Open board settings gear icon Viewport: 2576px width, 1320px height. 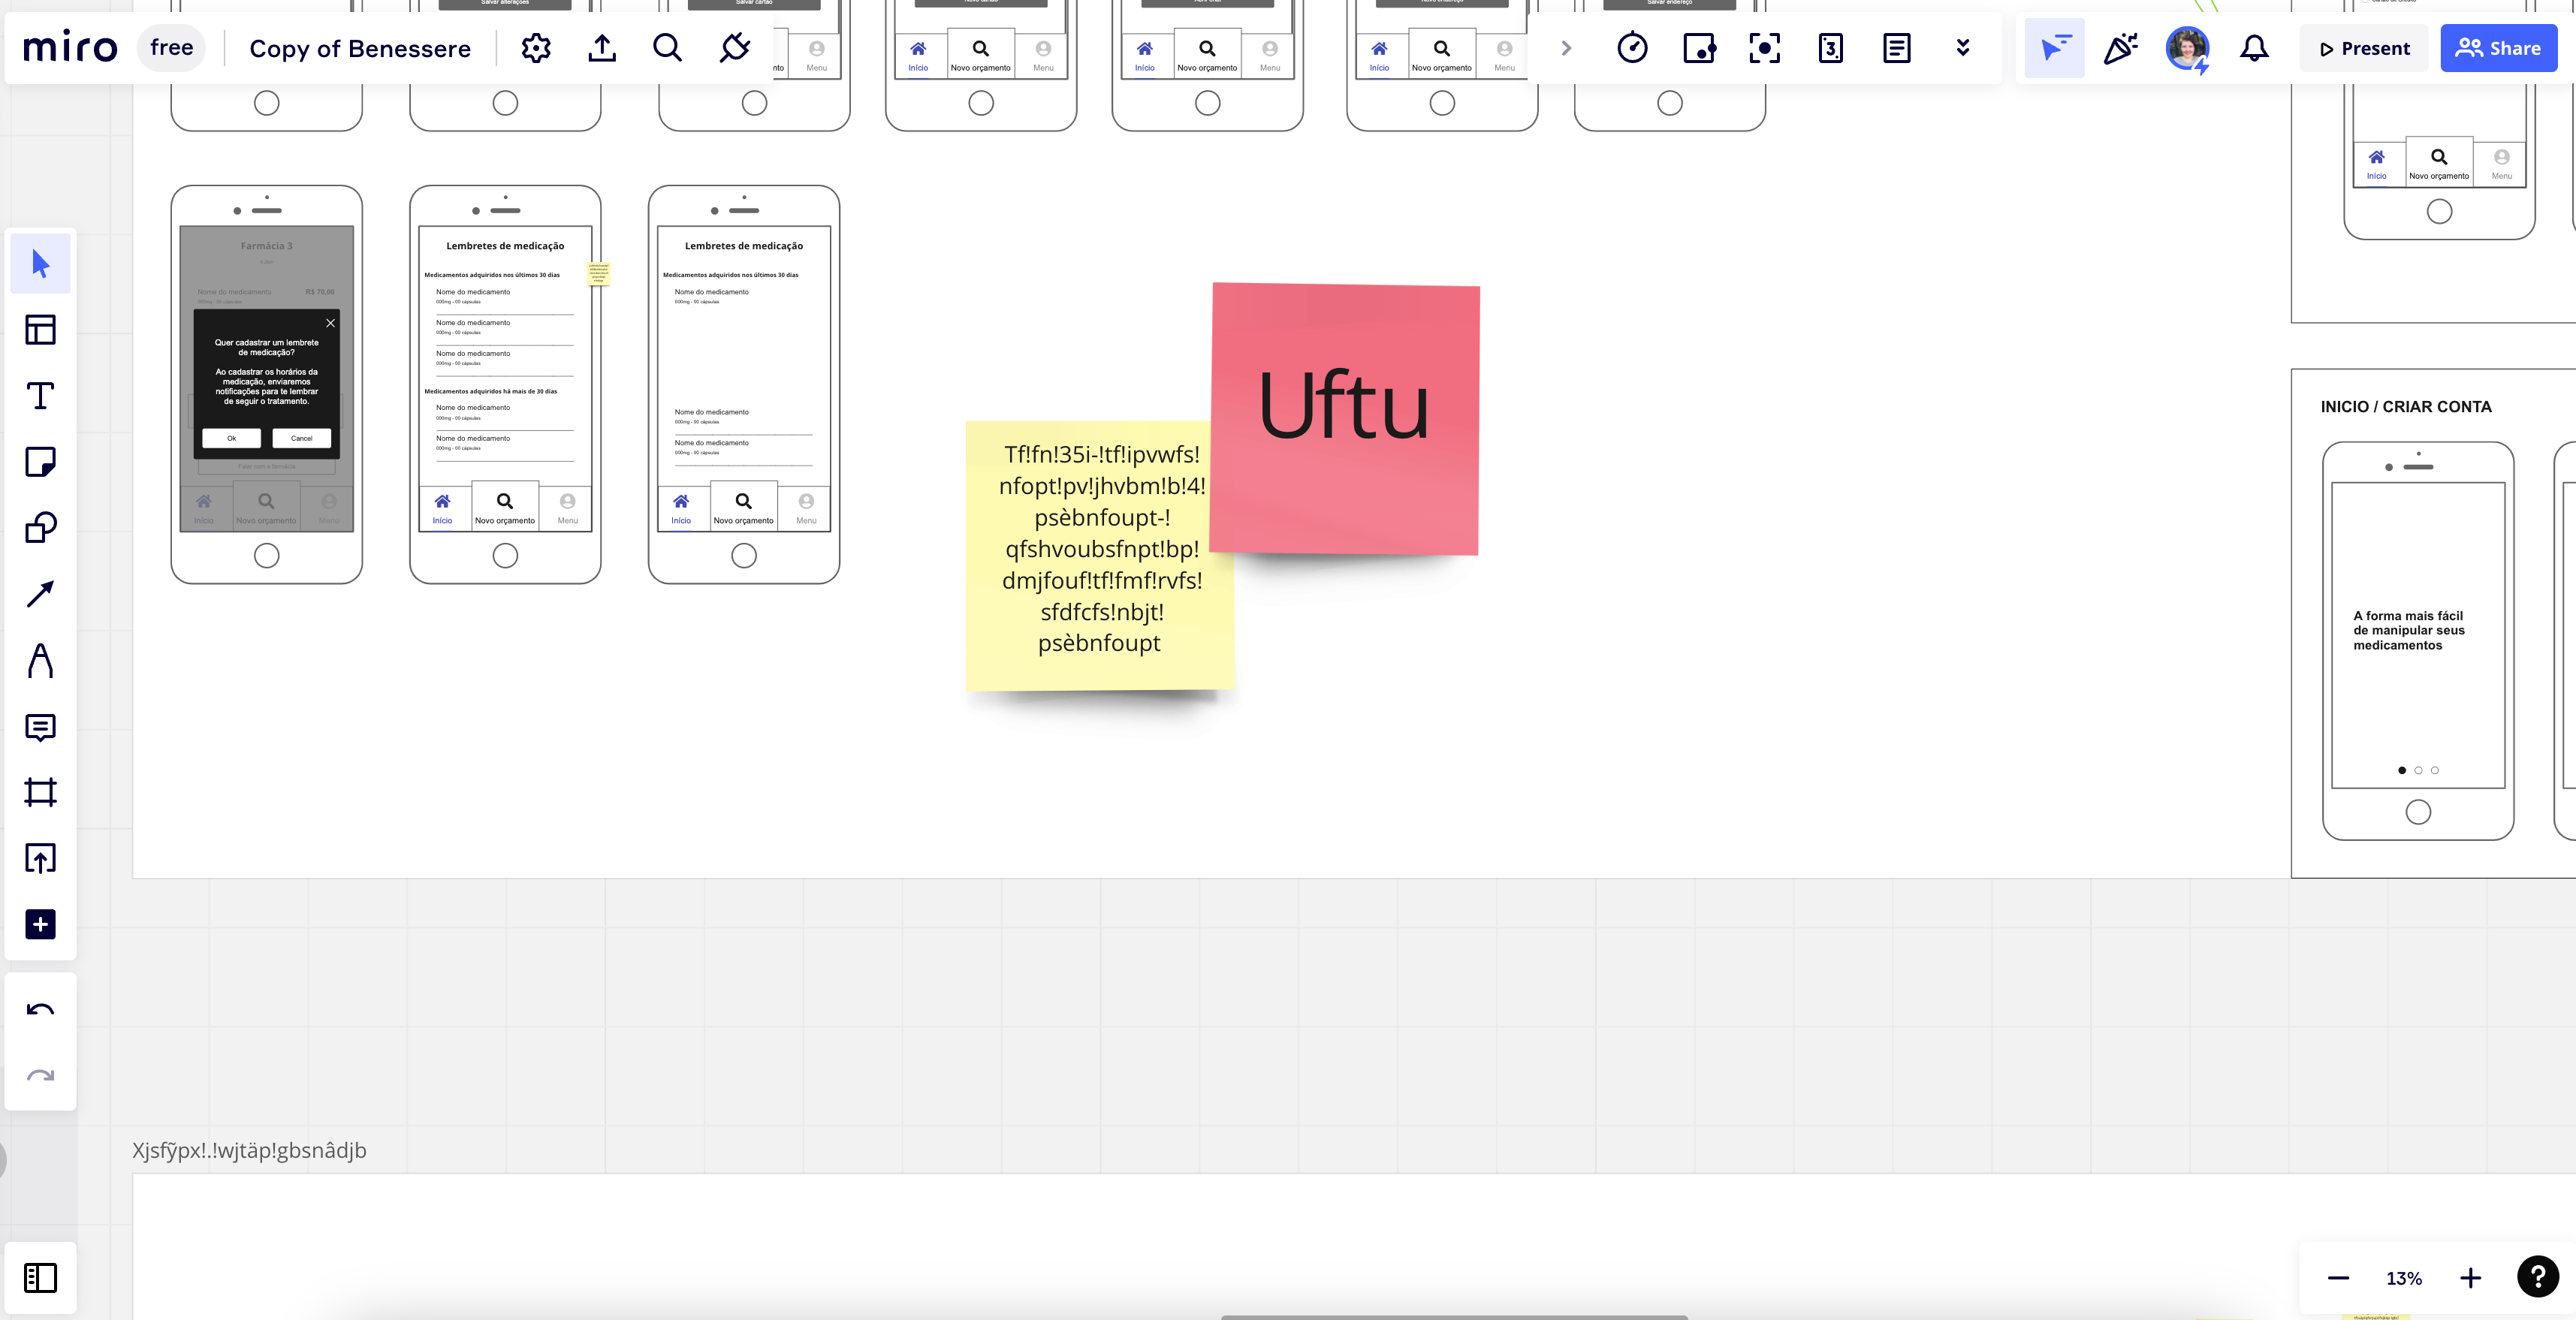536,48
